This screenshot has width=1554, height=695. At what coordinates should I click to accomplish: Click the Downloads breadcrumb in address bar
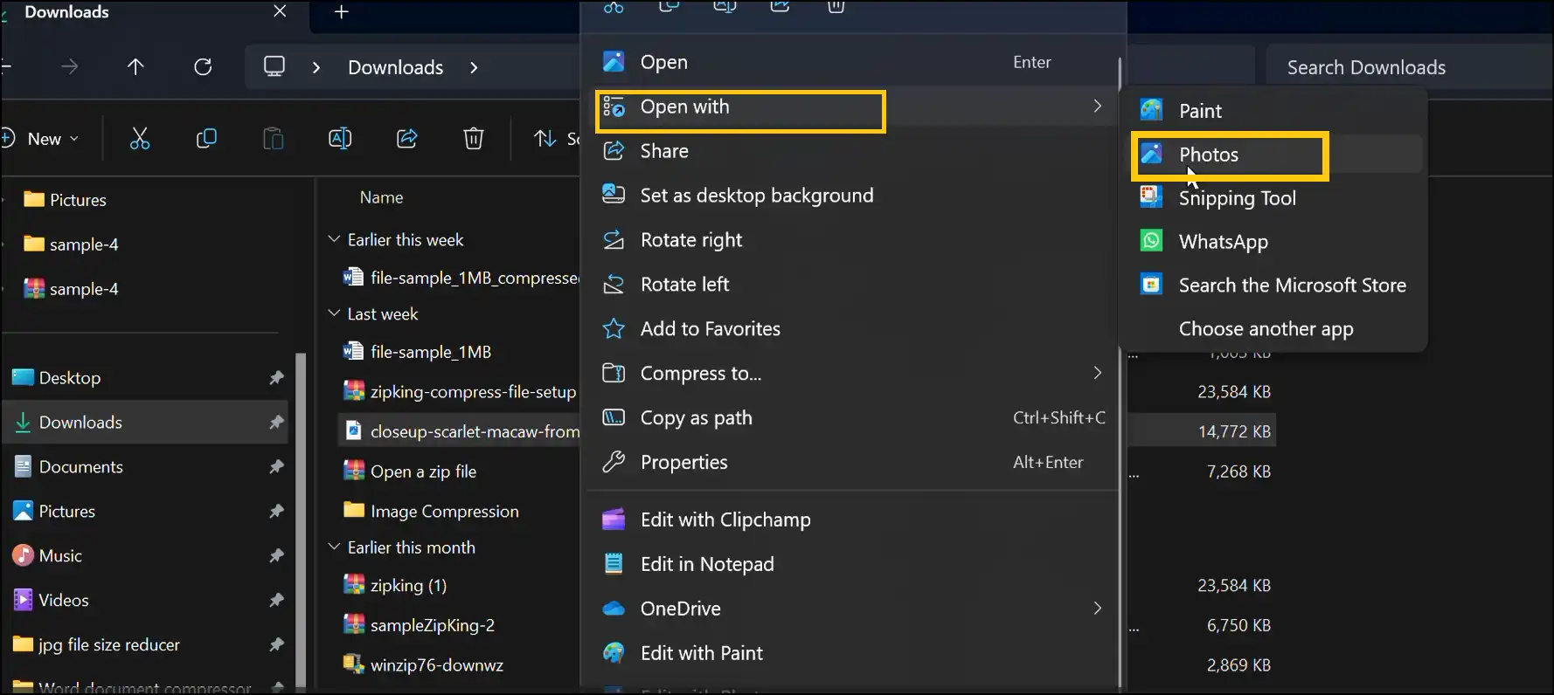[396, 67]
